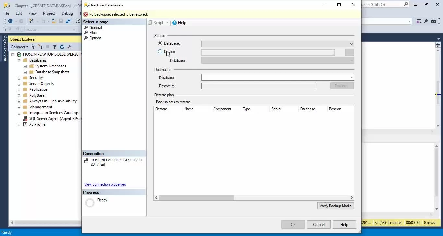443x236 pixels.
Task: Click the Help button at dialog bottom
Action: pyautogui.click(x=344, y=225)
